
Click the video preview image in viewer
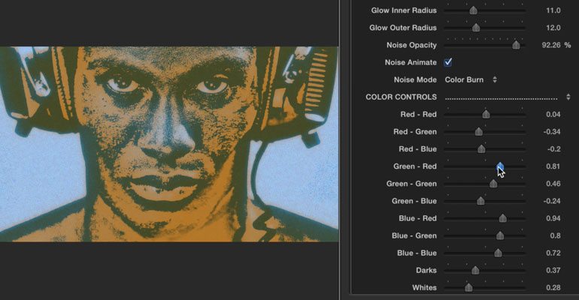169,144
